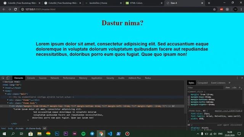The image size is (244, 137).
Task: Switch to the Console tab
Action: point(31,78)
